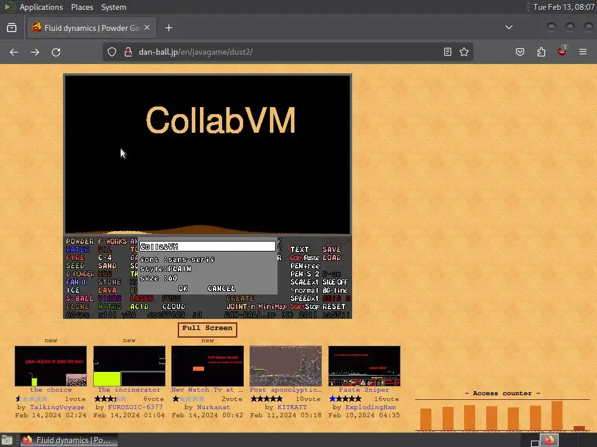Image resolution: width=597 pixels, height=447 pixels.
Task: Confirm text dialog with OK
Action: pyautogui.click(x=182, y=289)
